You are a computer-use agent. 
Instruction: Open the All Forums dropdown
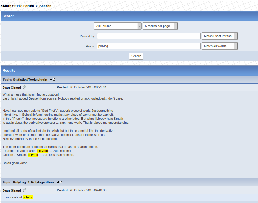coord(117,26)
